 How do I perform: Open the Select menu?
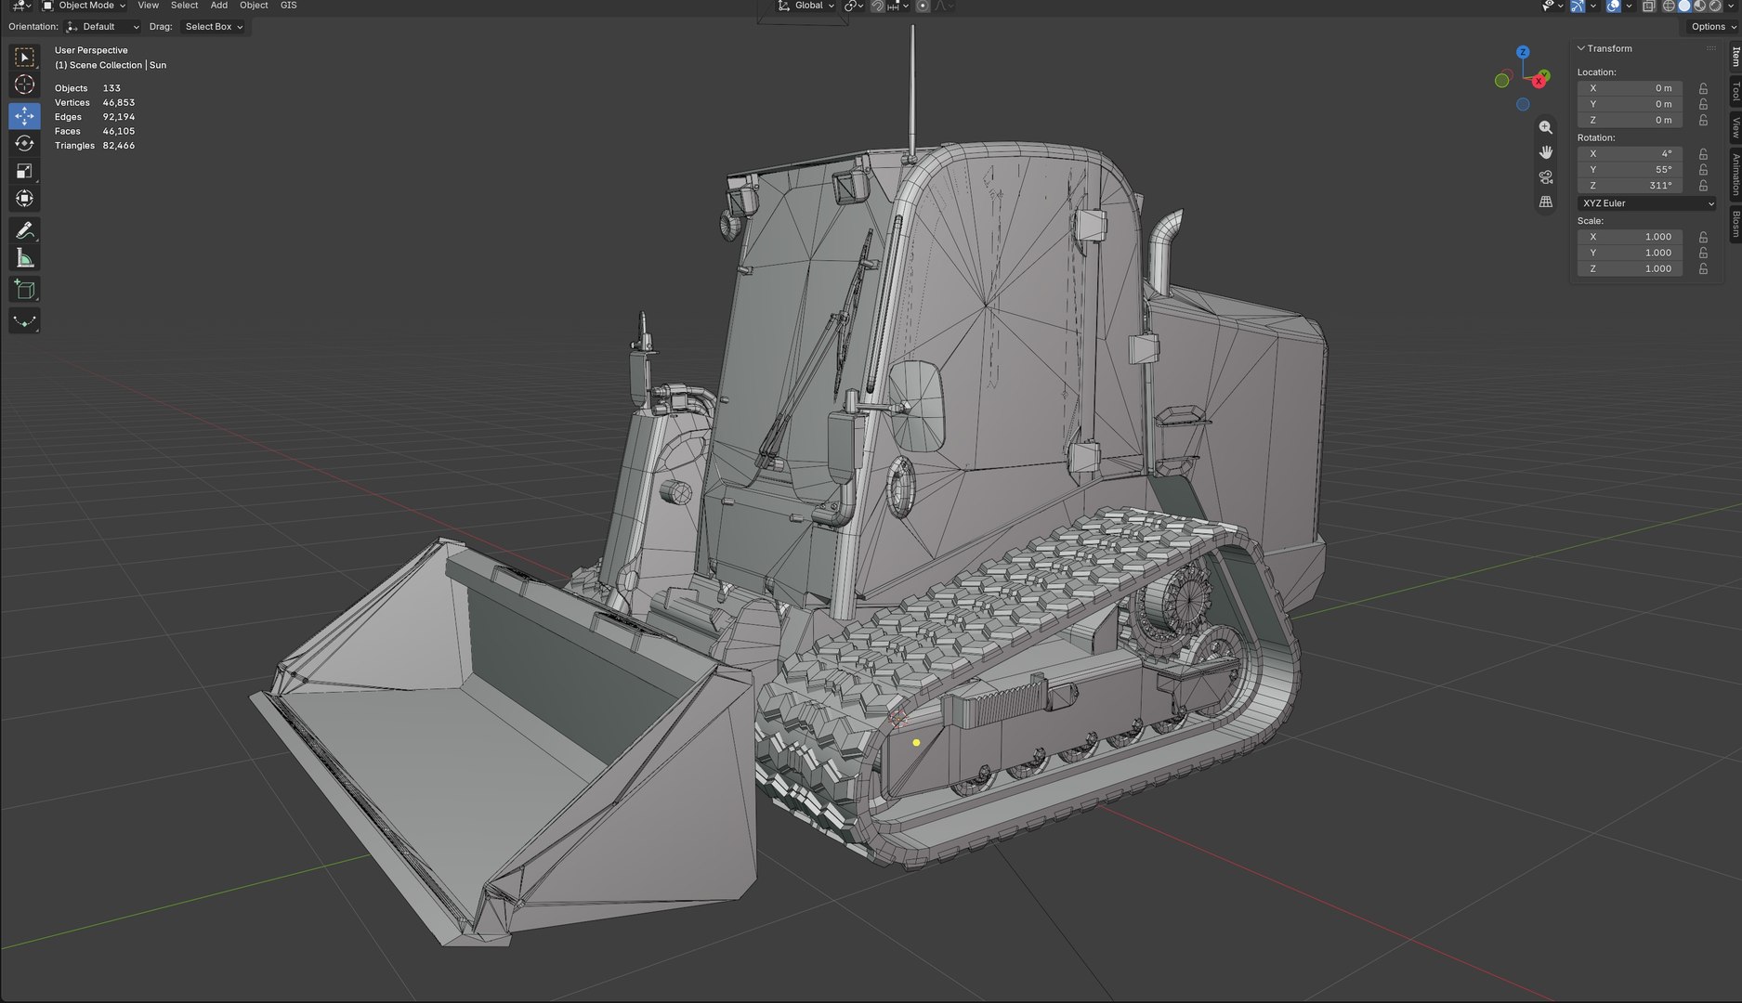184,6
